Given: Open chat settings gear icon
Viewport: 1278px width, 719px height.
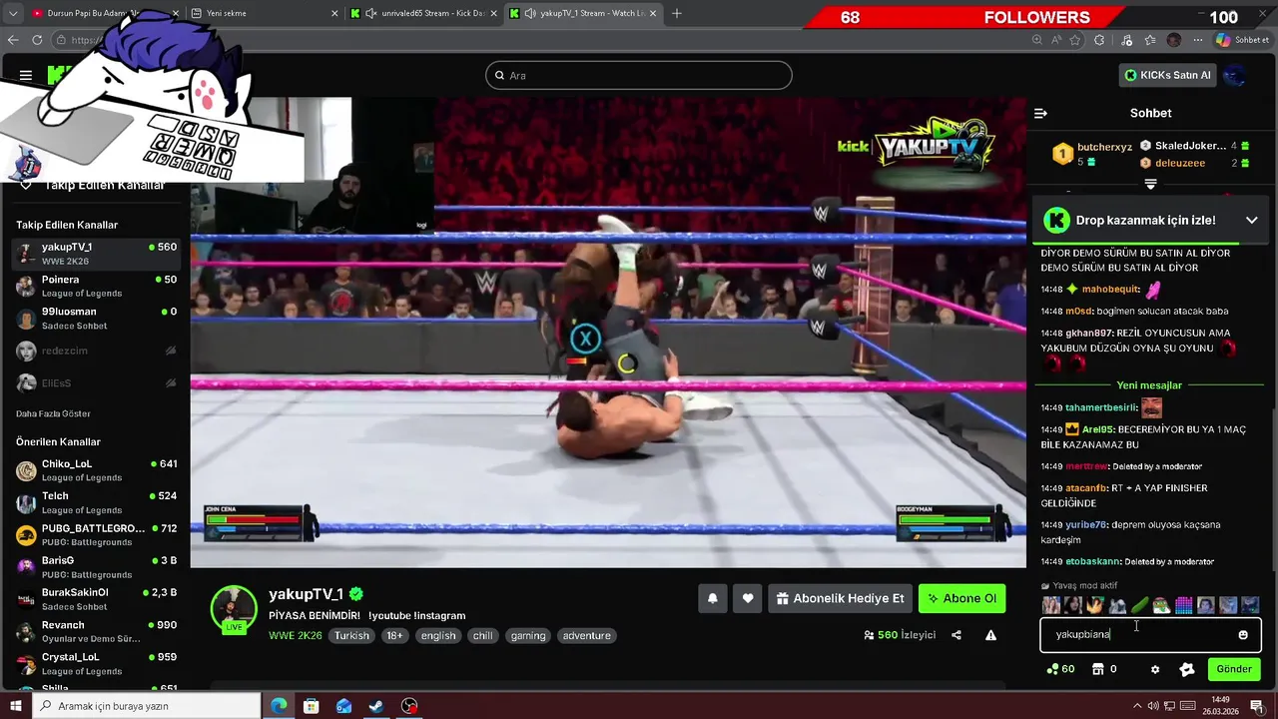Looking at the screenshot, I should 1155,669.
